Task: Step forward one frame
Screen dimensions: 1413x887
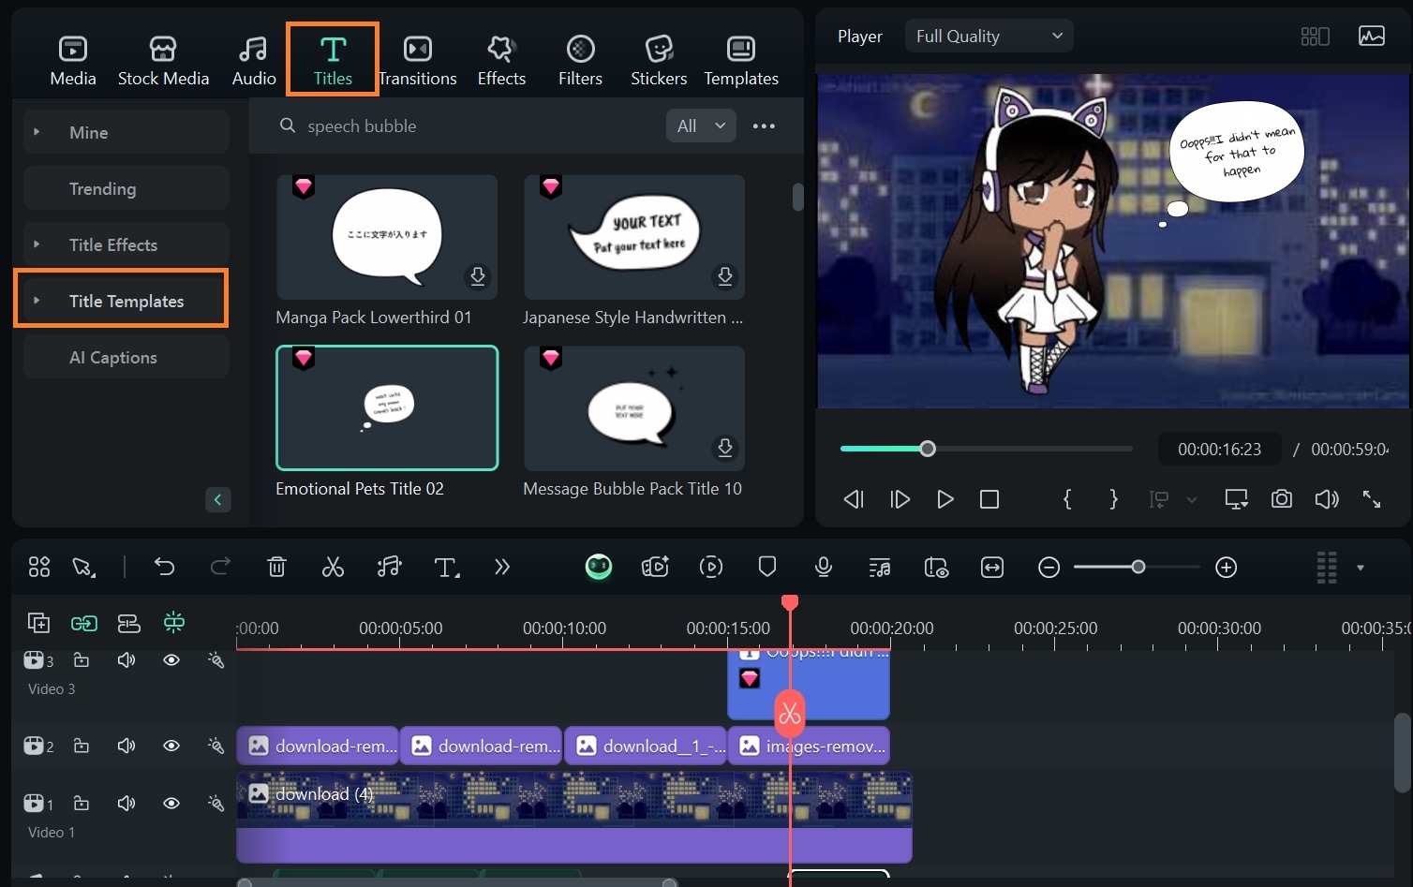Action: (x=900, y=499)
